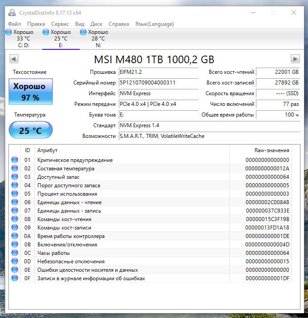Click total host writes value 27892 GB

(278, 83)
